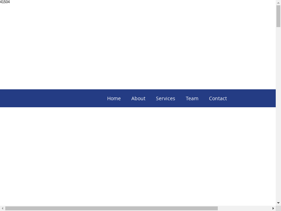This screenshot has width=281, height=211.
Task: Click blank white area above the navbar
Action: click(x=140, y=46)
